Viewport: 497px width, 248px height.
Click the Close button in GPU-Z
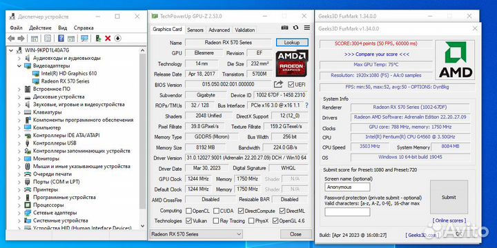[x=295, y=234]
